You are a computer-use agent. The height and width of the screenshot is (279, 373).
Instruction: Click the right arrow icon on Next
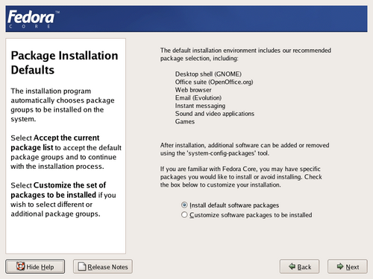point(340,266)
